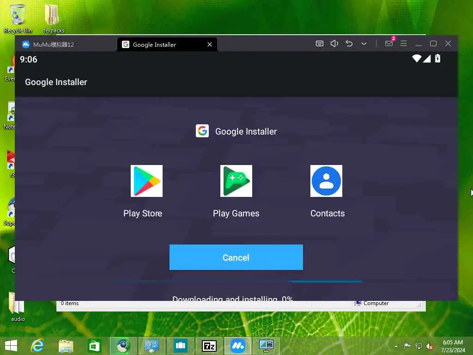
Task: Click the Play Store app icon
Action: pyautogui.click(x=146, y=181)
